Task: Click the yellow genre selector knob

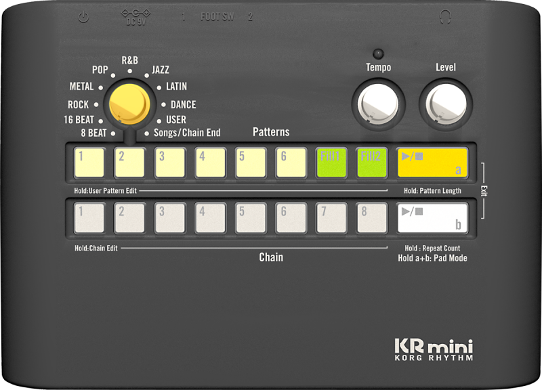Action: click(x=129, y=104)
